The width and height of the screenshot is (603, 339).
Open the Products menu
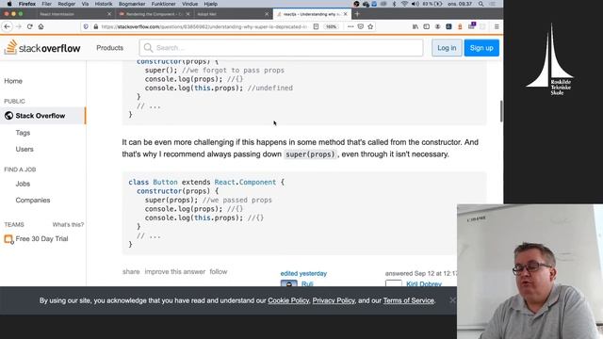tap(109, 48)
